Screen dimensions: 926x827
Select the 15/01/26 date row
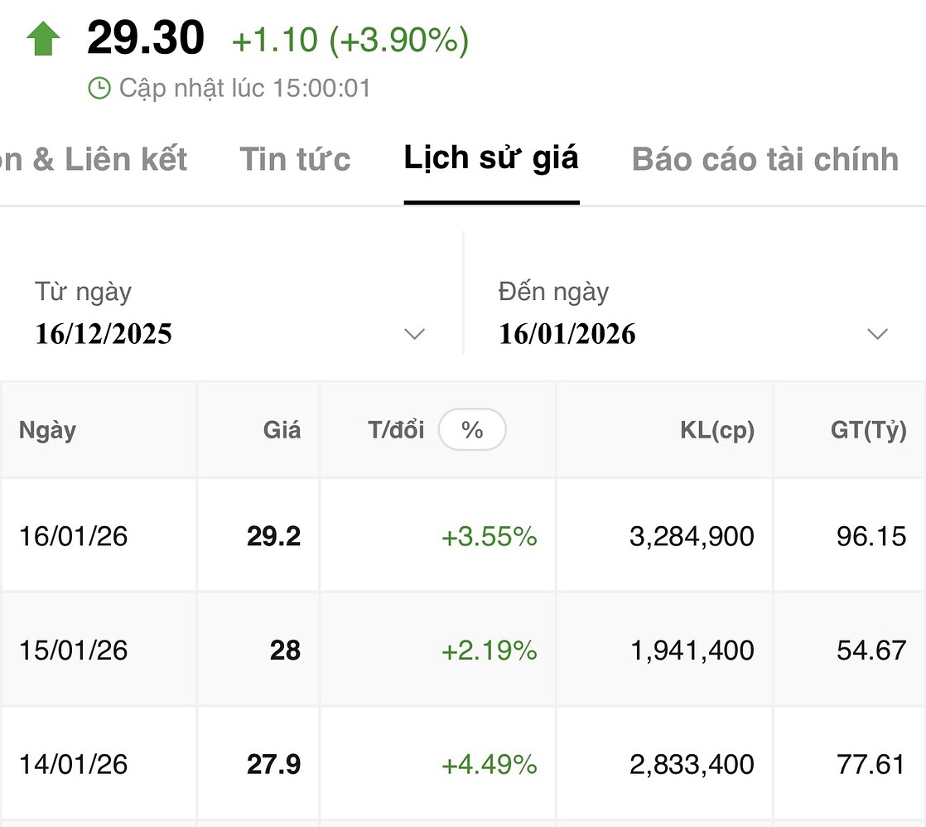click(74, 650)
